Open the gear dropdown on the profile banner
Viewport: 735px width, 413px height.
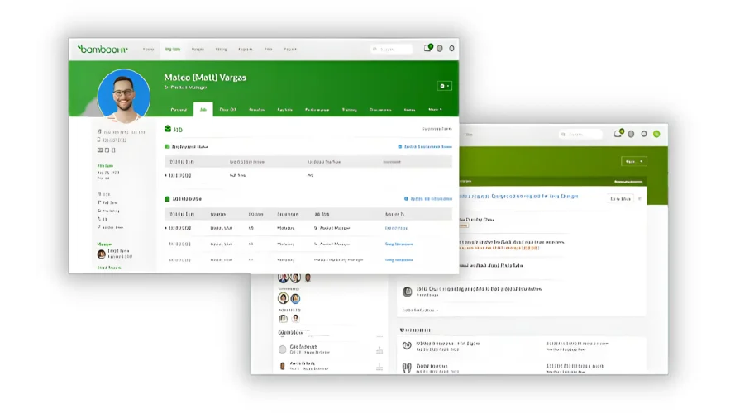(444, 86)
